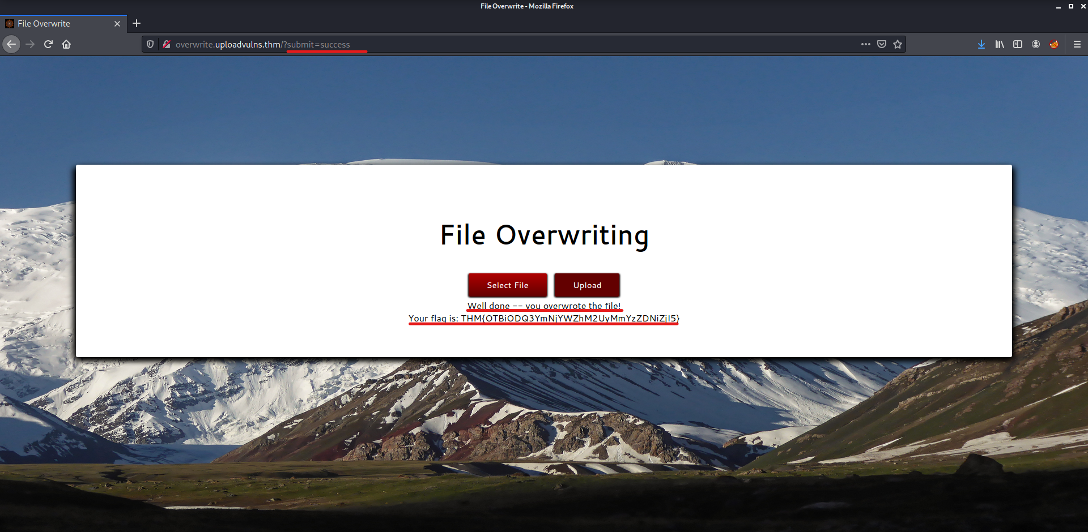
Task: Open page actions three-dot menu
Action: coord(865,44)
